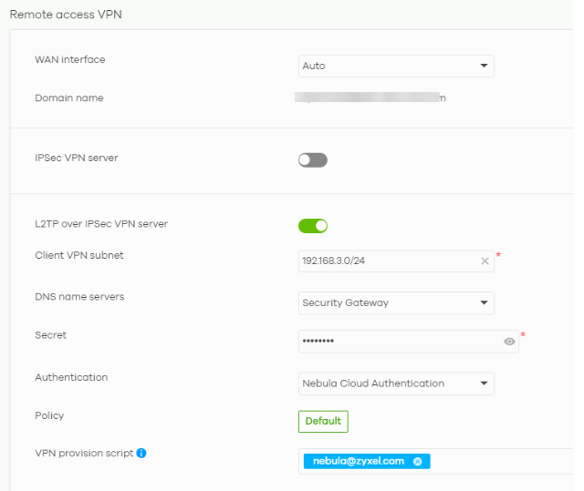Open the Authentication dropdown
The height and width of the screenshot is (491, 584).
tap(396, 384)
